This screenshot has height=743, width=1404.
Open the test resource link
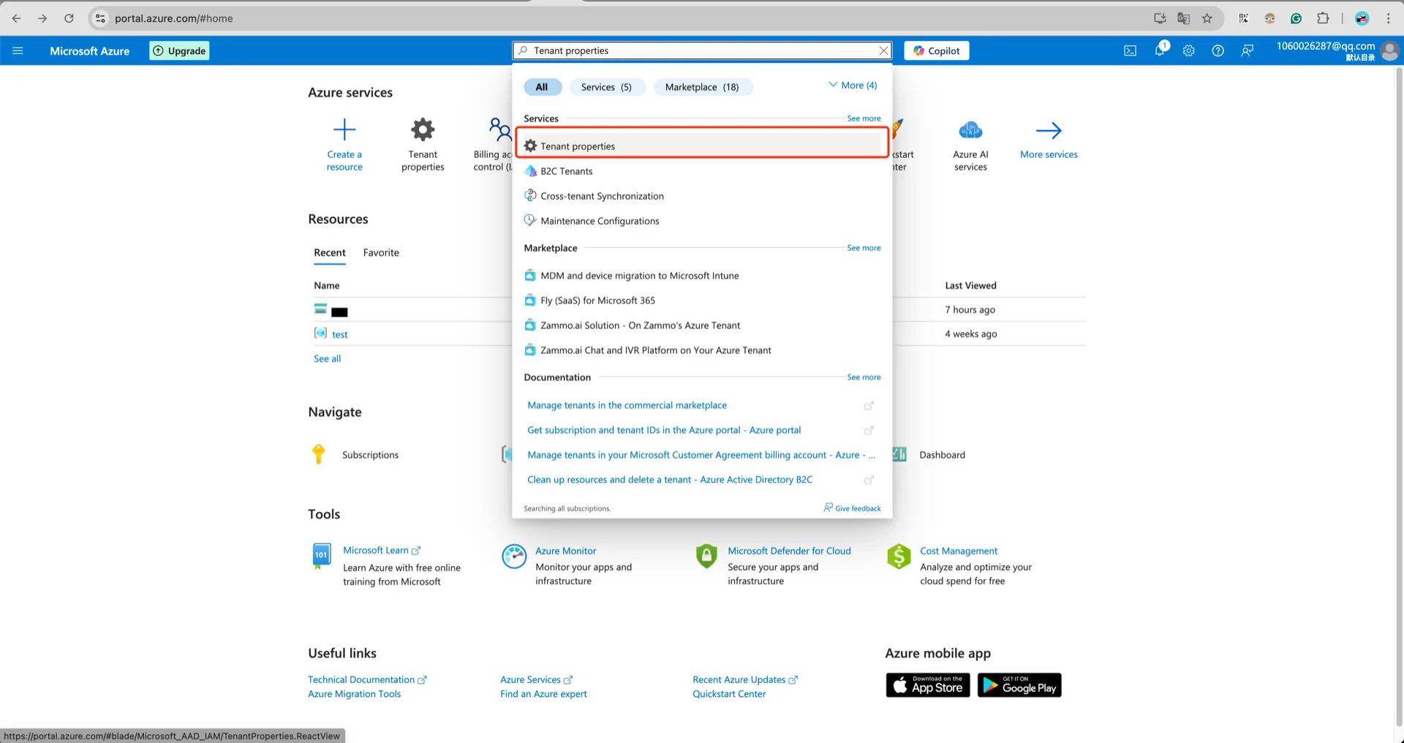[x=339, y=334]
